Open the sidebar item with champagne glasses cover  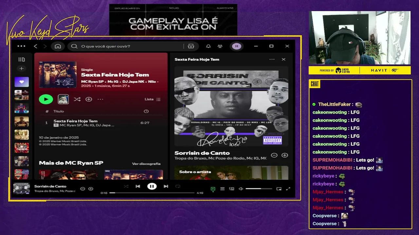click(22, 135)
